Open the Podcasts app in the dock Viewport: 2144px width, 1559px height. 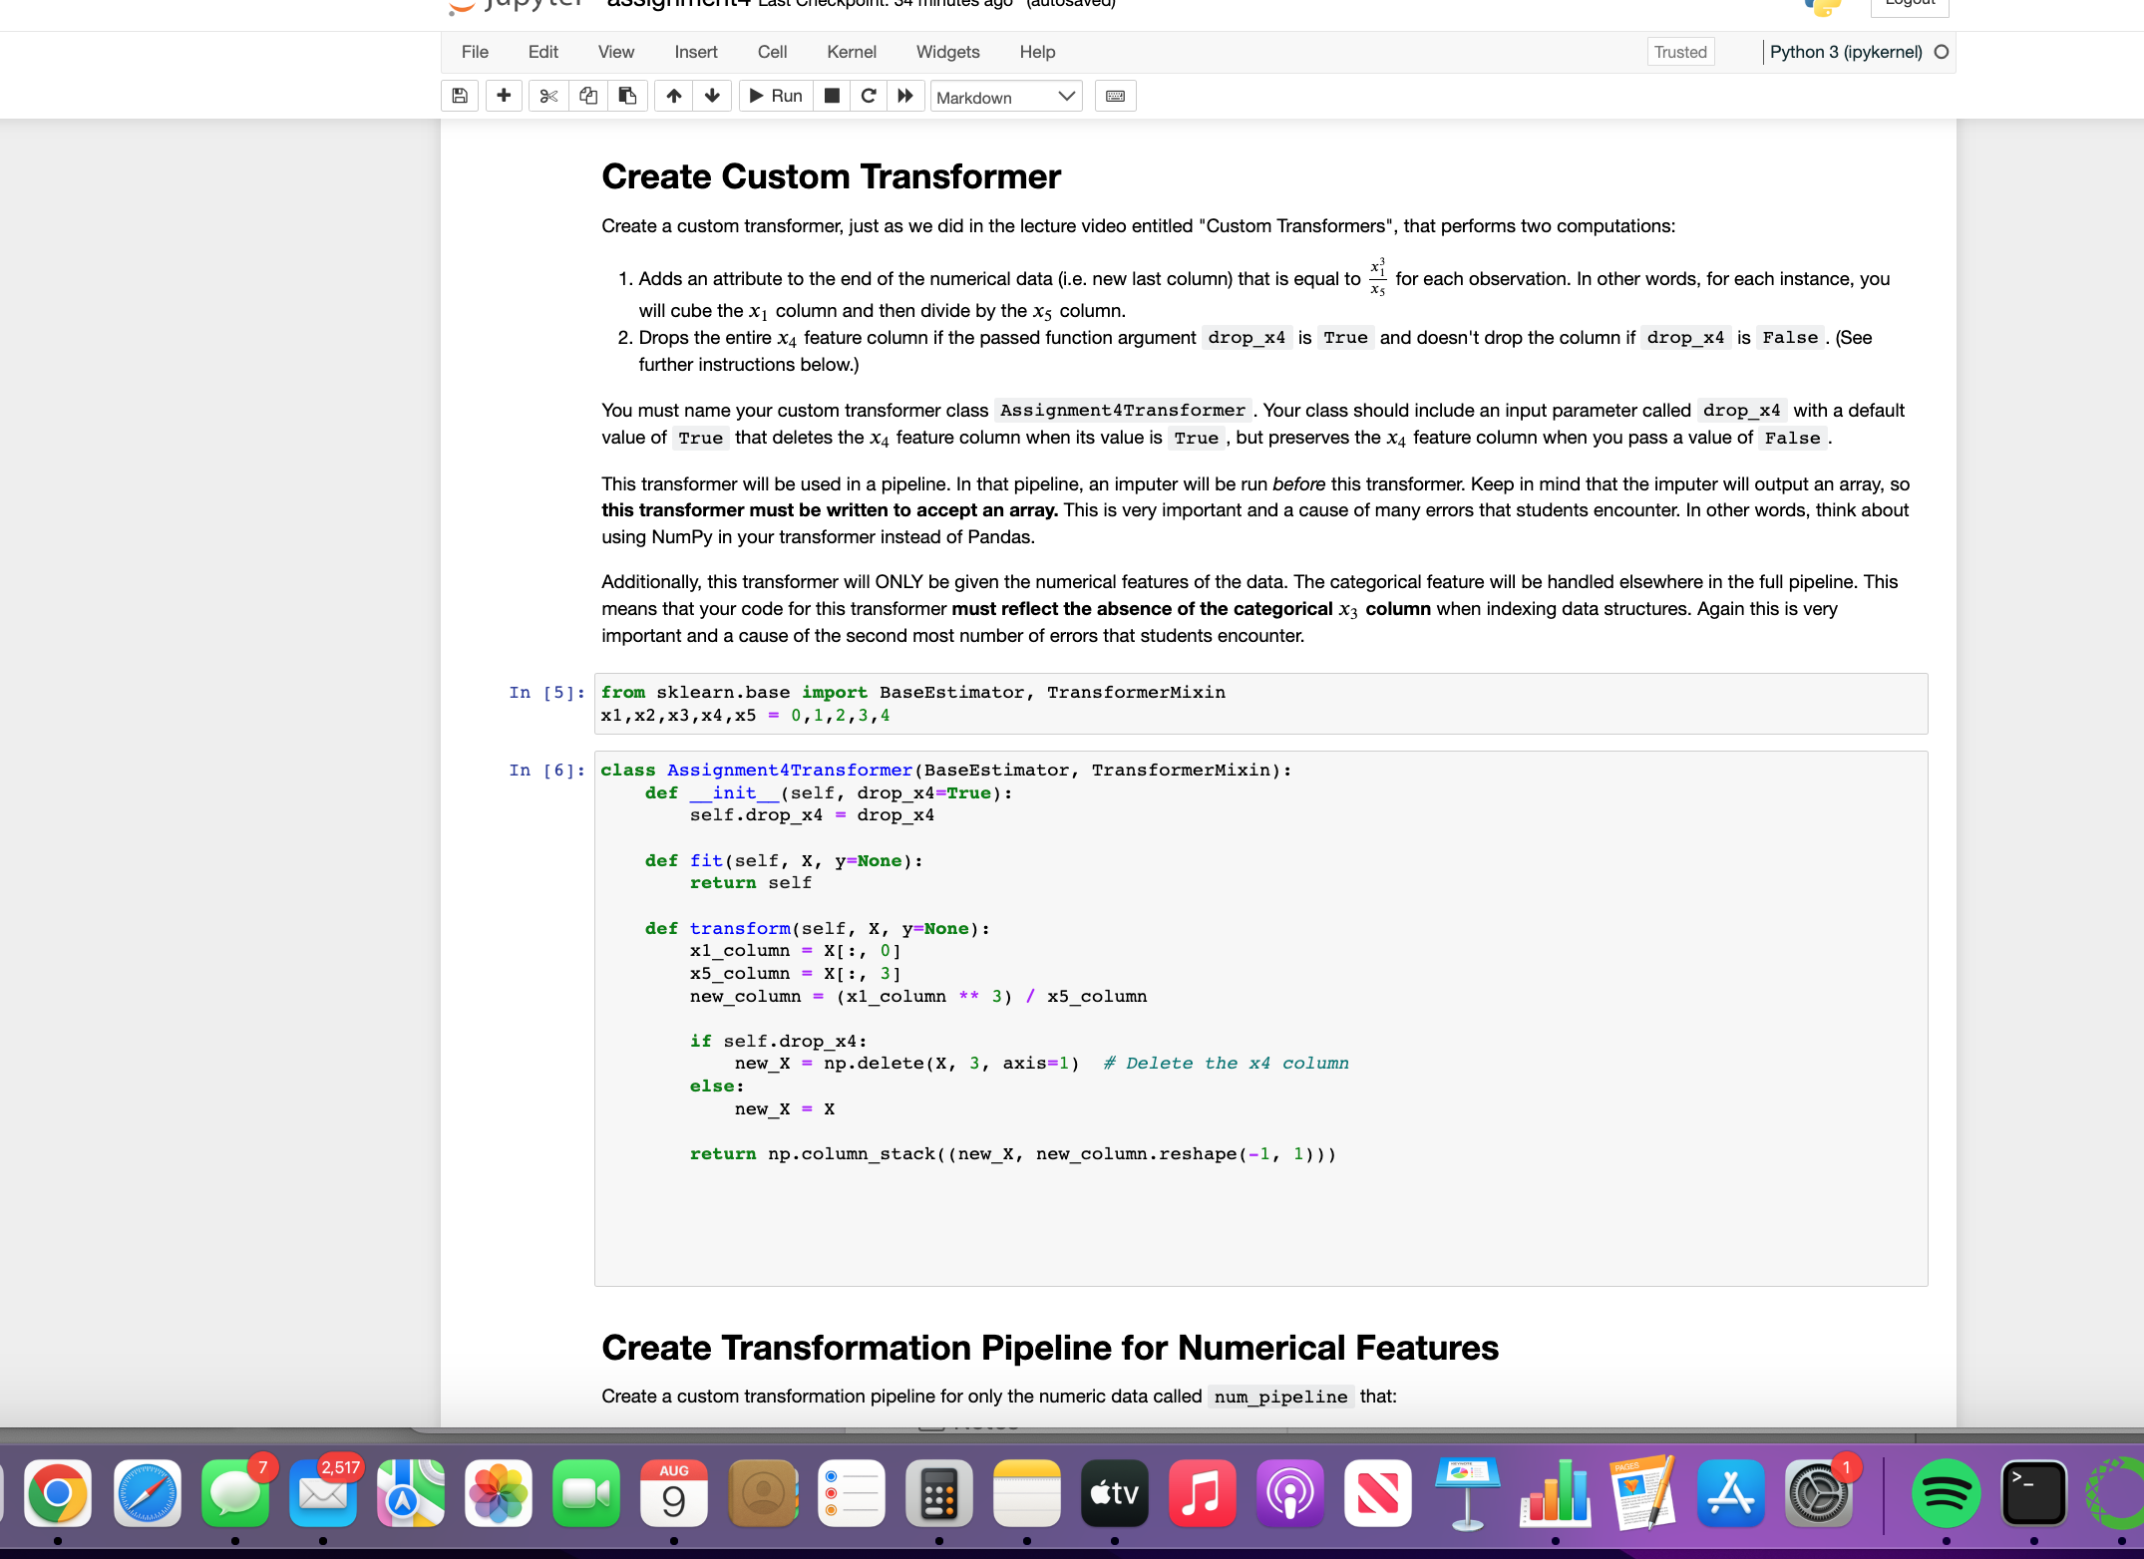click(x=1289, y=1494)
